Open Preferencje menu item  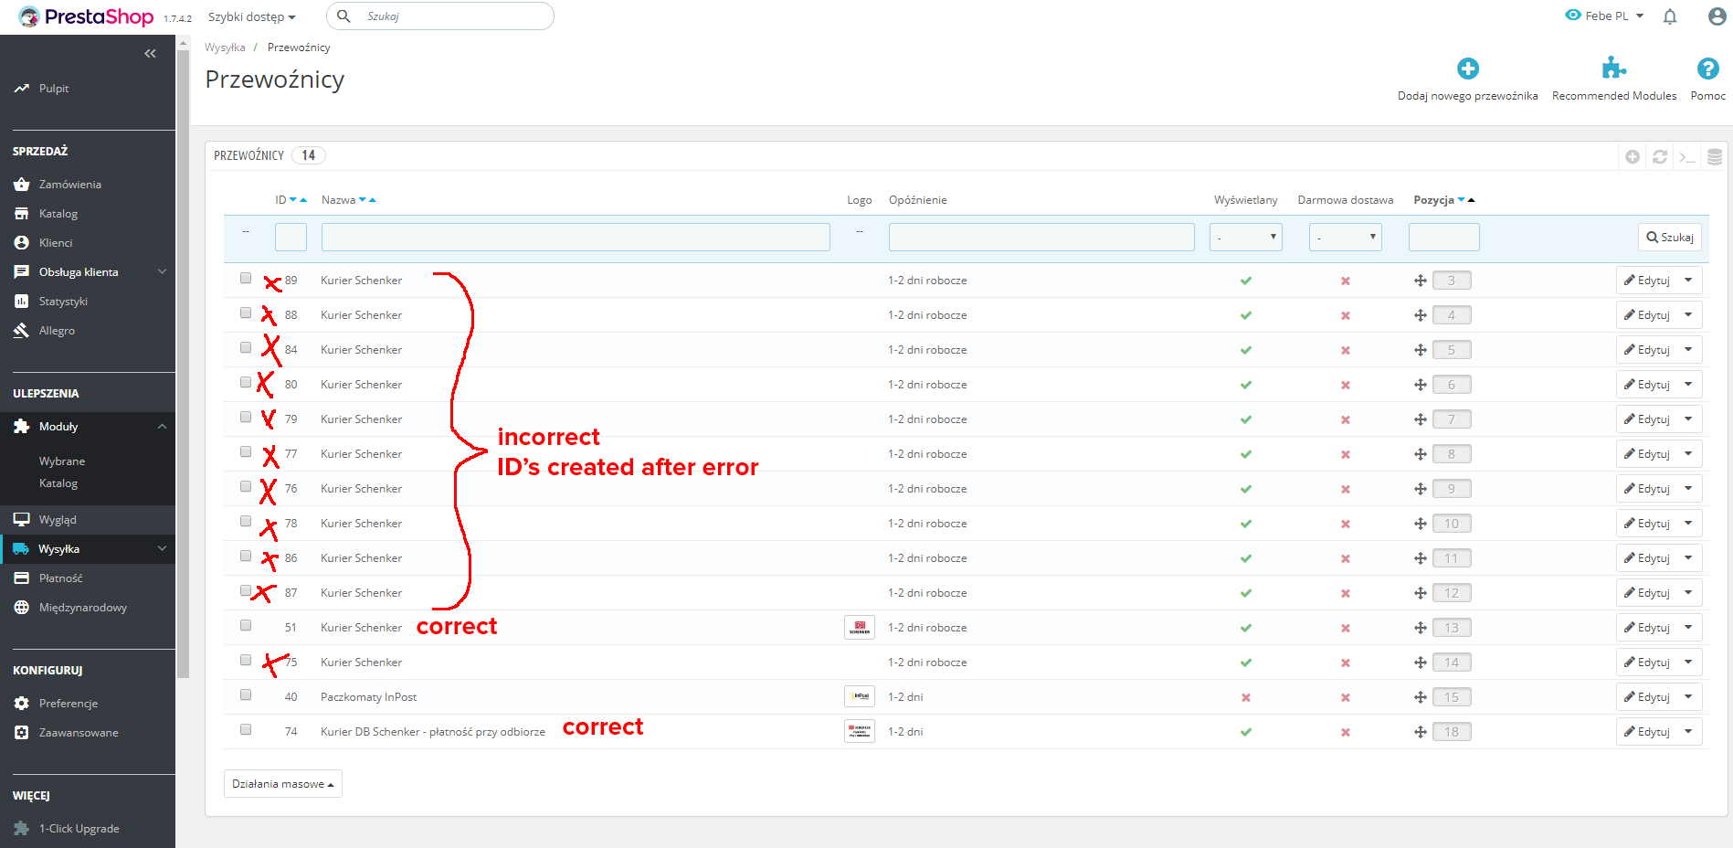click(x=69, y=704)
